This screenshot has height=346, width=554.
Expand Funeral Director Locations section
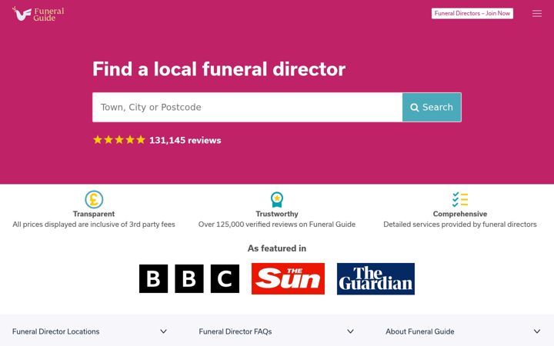90,331
